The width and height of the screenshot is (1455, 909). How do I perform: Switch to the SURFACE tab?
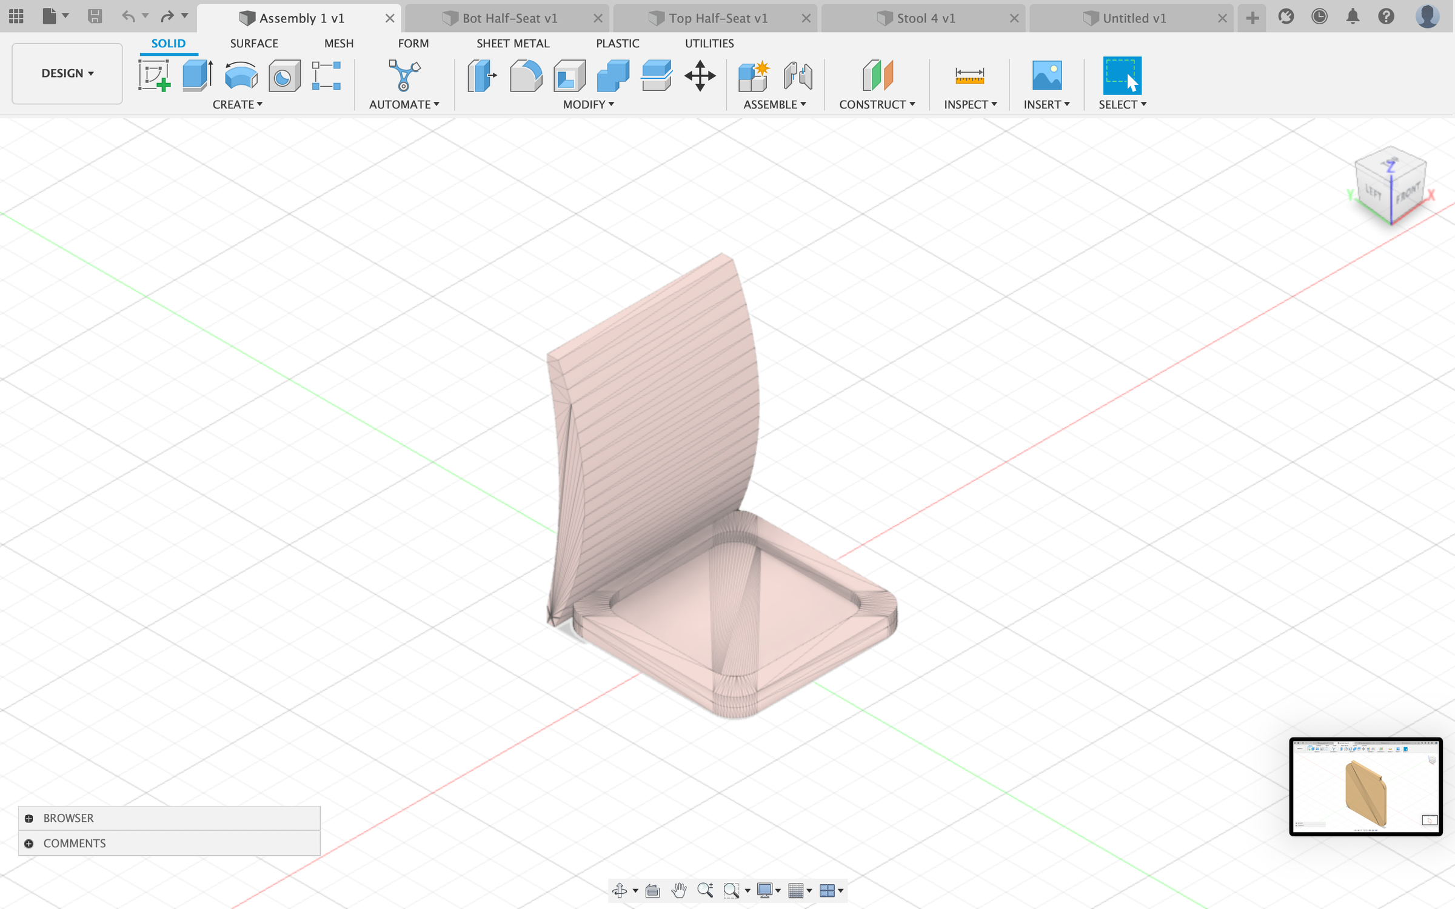pos(253,44)
